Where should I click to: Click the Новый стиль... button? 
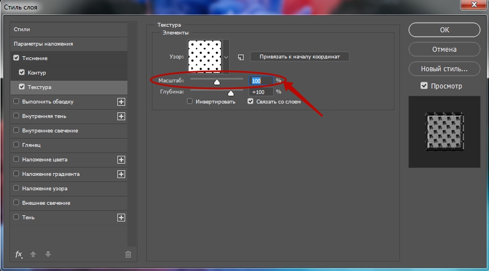(x=444, y=69)
